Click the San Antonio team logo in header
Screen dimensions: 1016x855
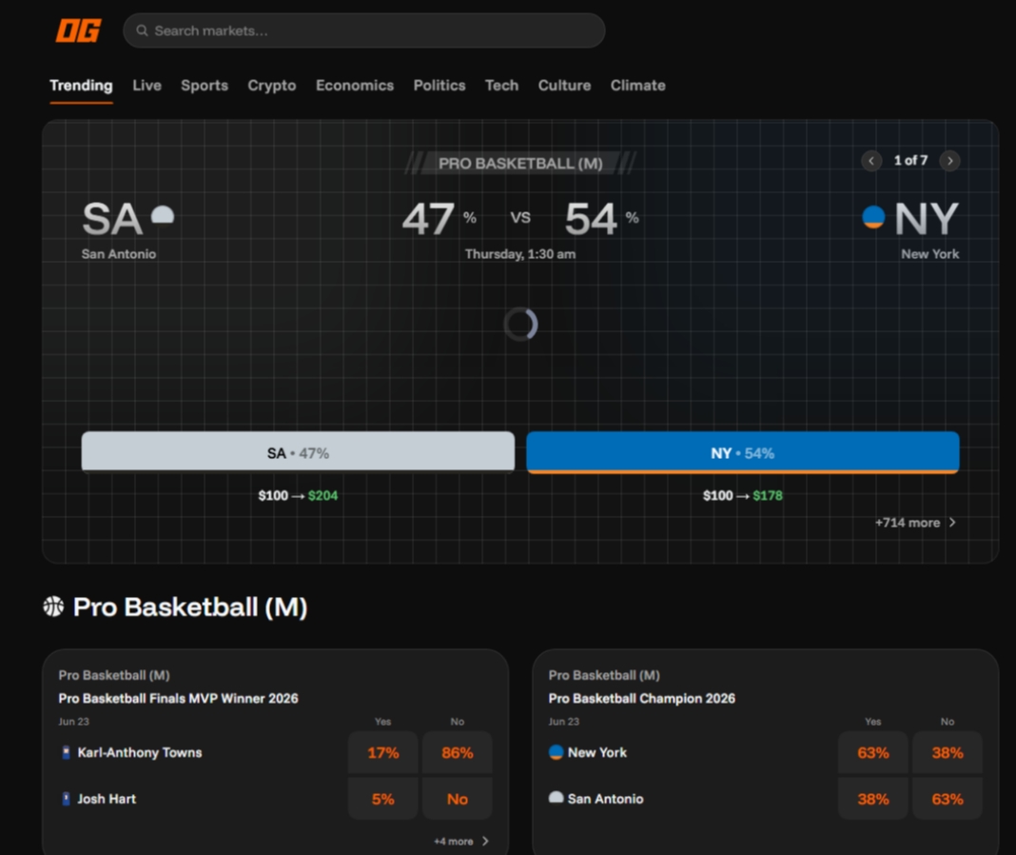163,215
